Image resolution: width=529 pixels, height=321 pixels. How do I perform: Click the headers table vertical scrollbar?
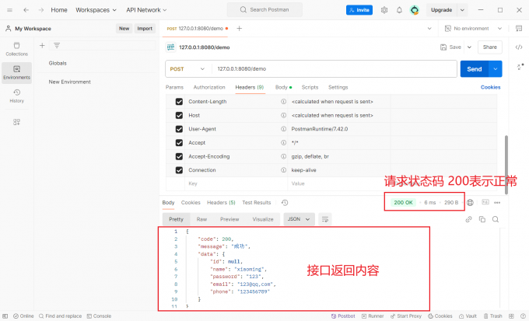(x=506, y=165)
